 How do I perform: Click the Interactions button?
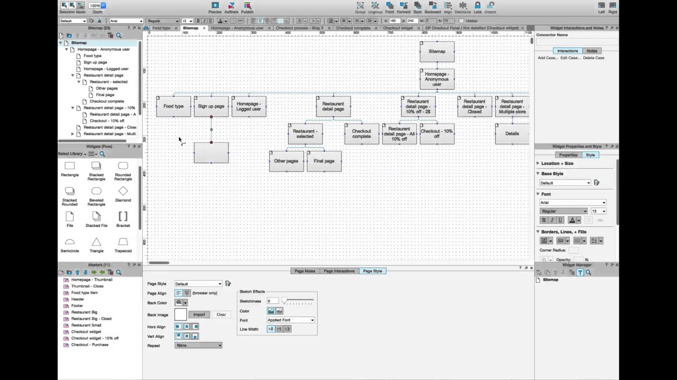click(568, 51)
